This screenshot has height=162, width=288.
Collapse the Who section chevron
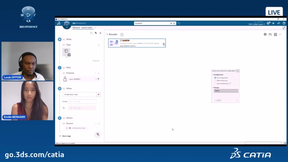pyautogui.click(x=64, y=67)
